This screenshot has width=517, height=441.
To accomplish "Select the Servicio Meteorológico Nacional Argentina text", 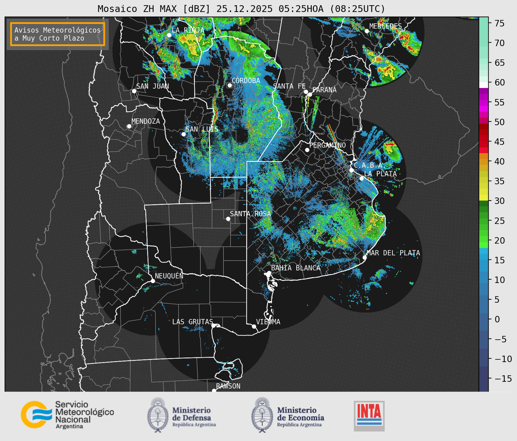I will pyautogui.click(x=85, y=415).
